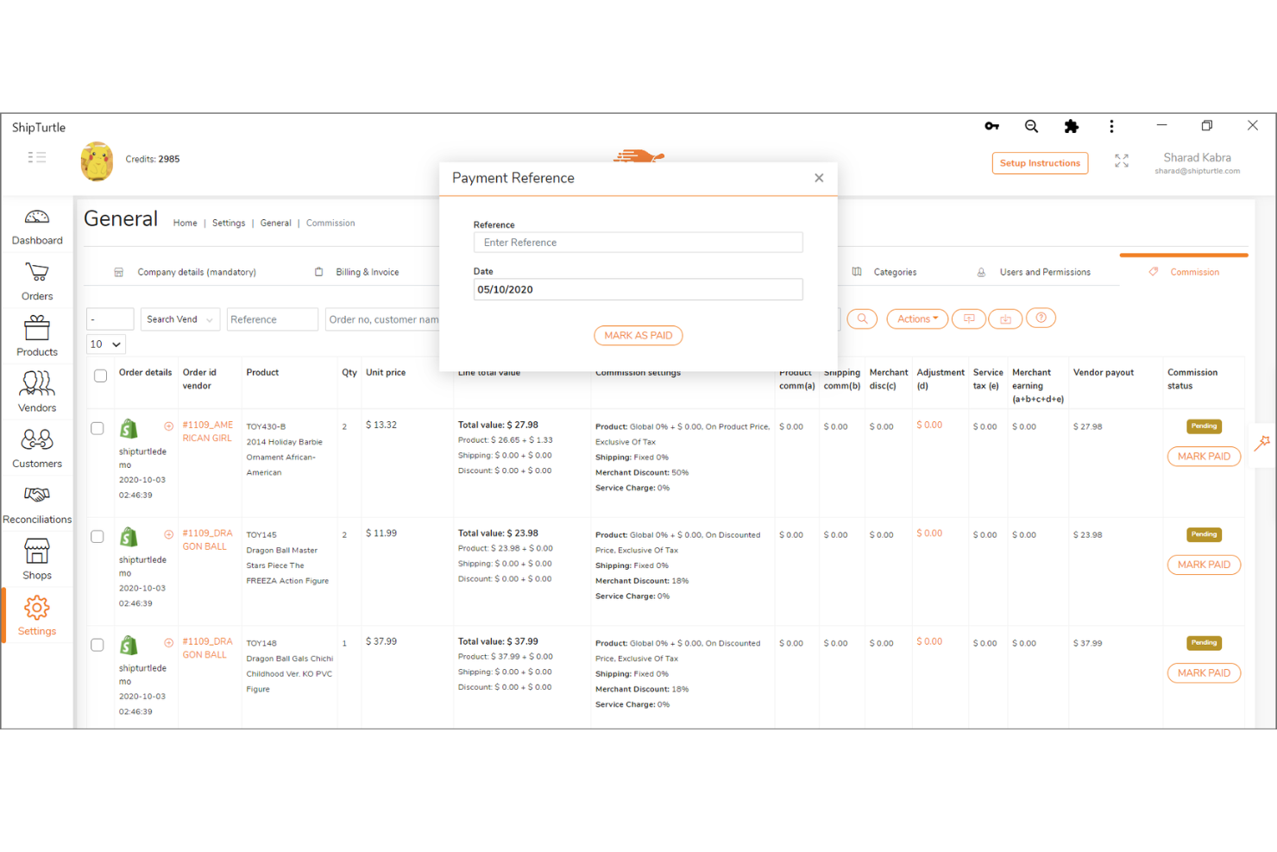Click the Shopify icon on the first order row
The width and height of the screenshot is (1277, 852).
tap(129, 428)
